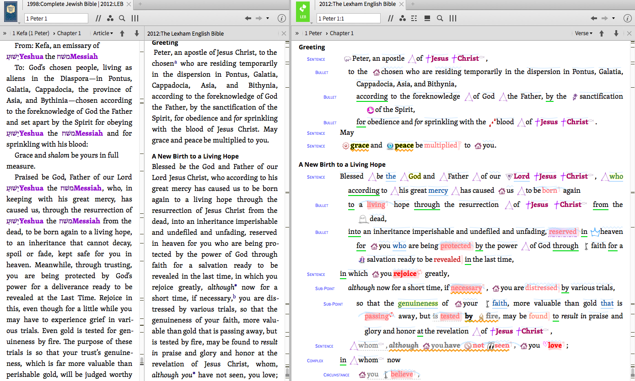Add a new tab beside the Lexham English Bible tab

412,4
